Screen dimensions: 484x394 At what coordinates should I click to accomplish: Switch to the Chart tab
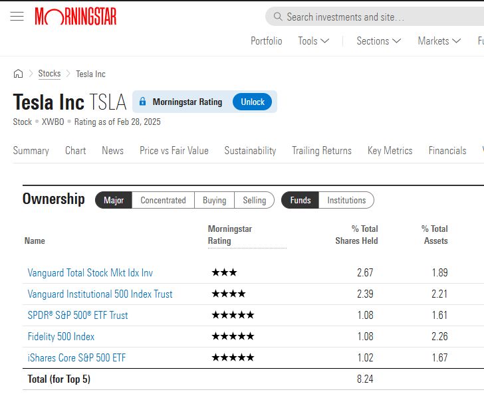point(76,151)
